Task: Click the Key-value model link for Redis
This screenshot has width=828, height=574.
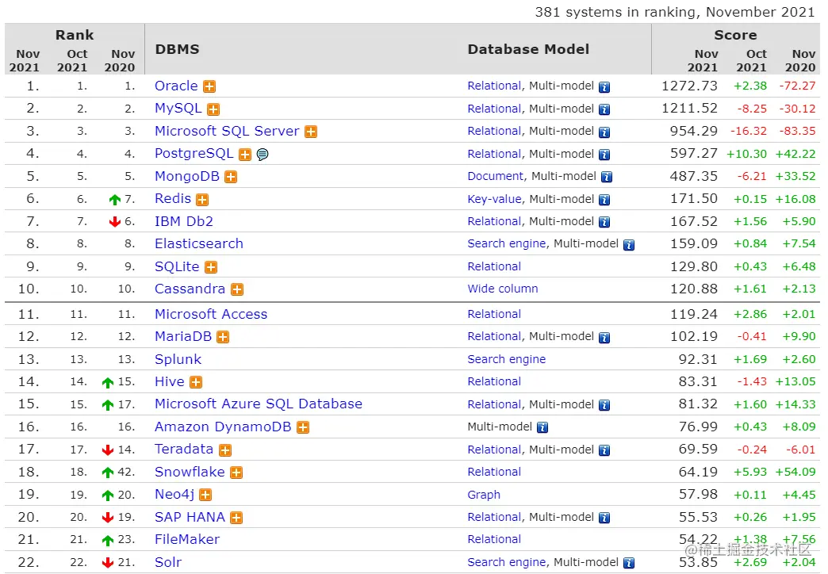Action: pyautogui.click(x=495, y=199)
